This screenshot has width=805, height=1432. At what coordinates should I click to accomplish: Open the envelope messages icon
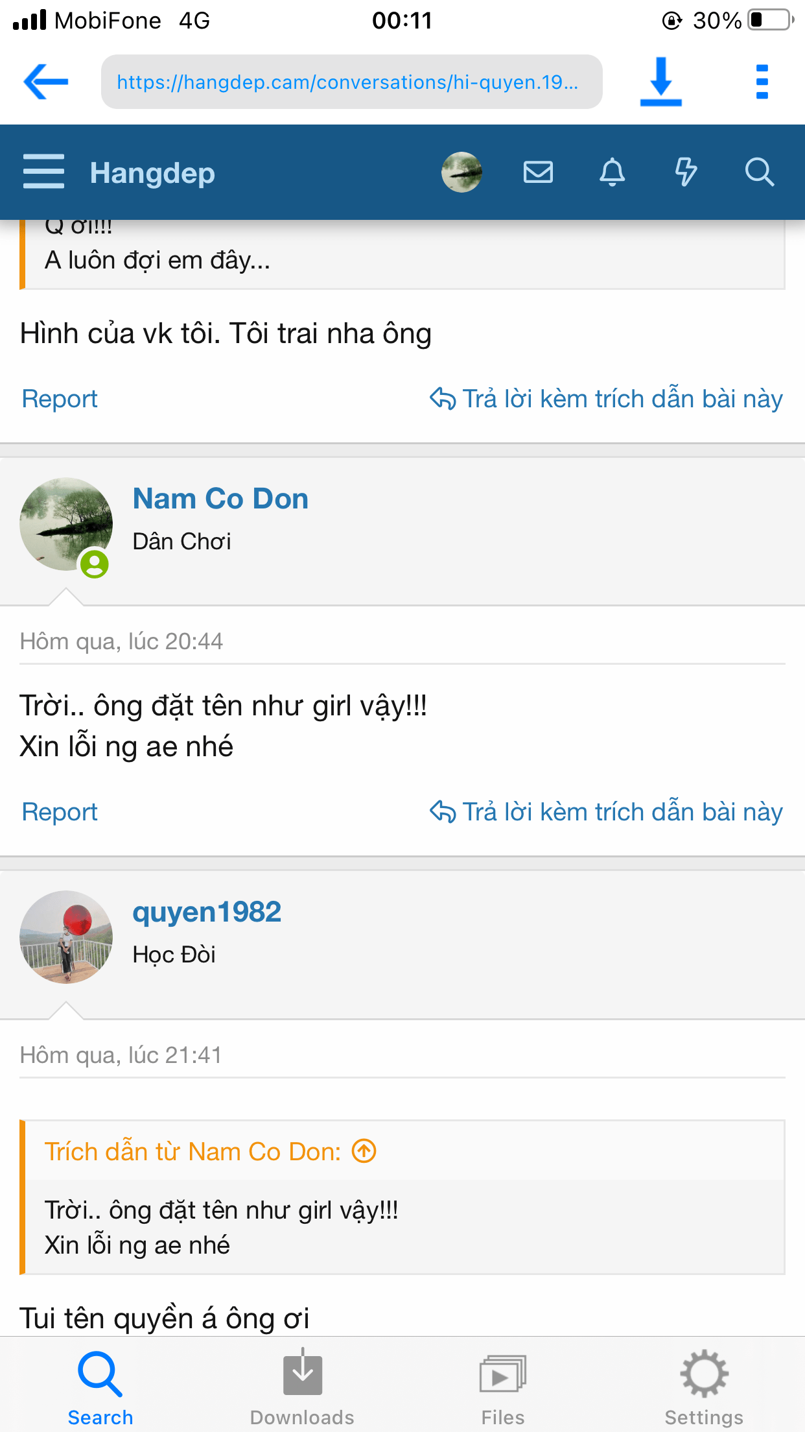coord(538,172)
